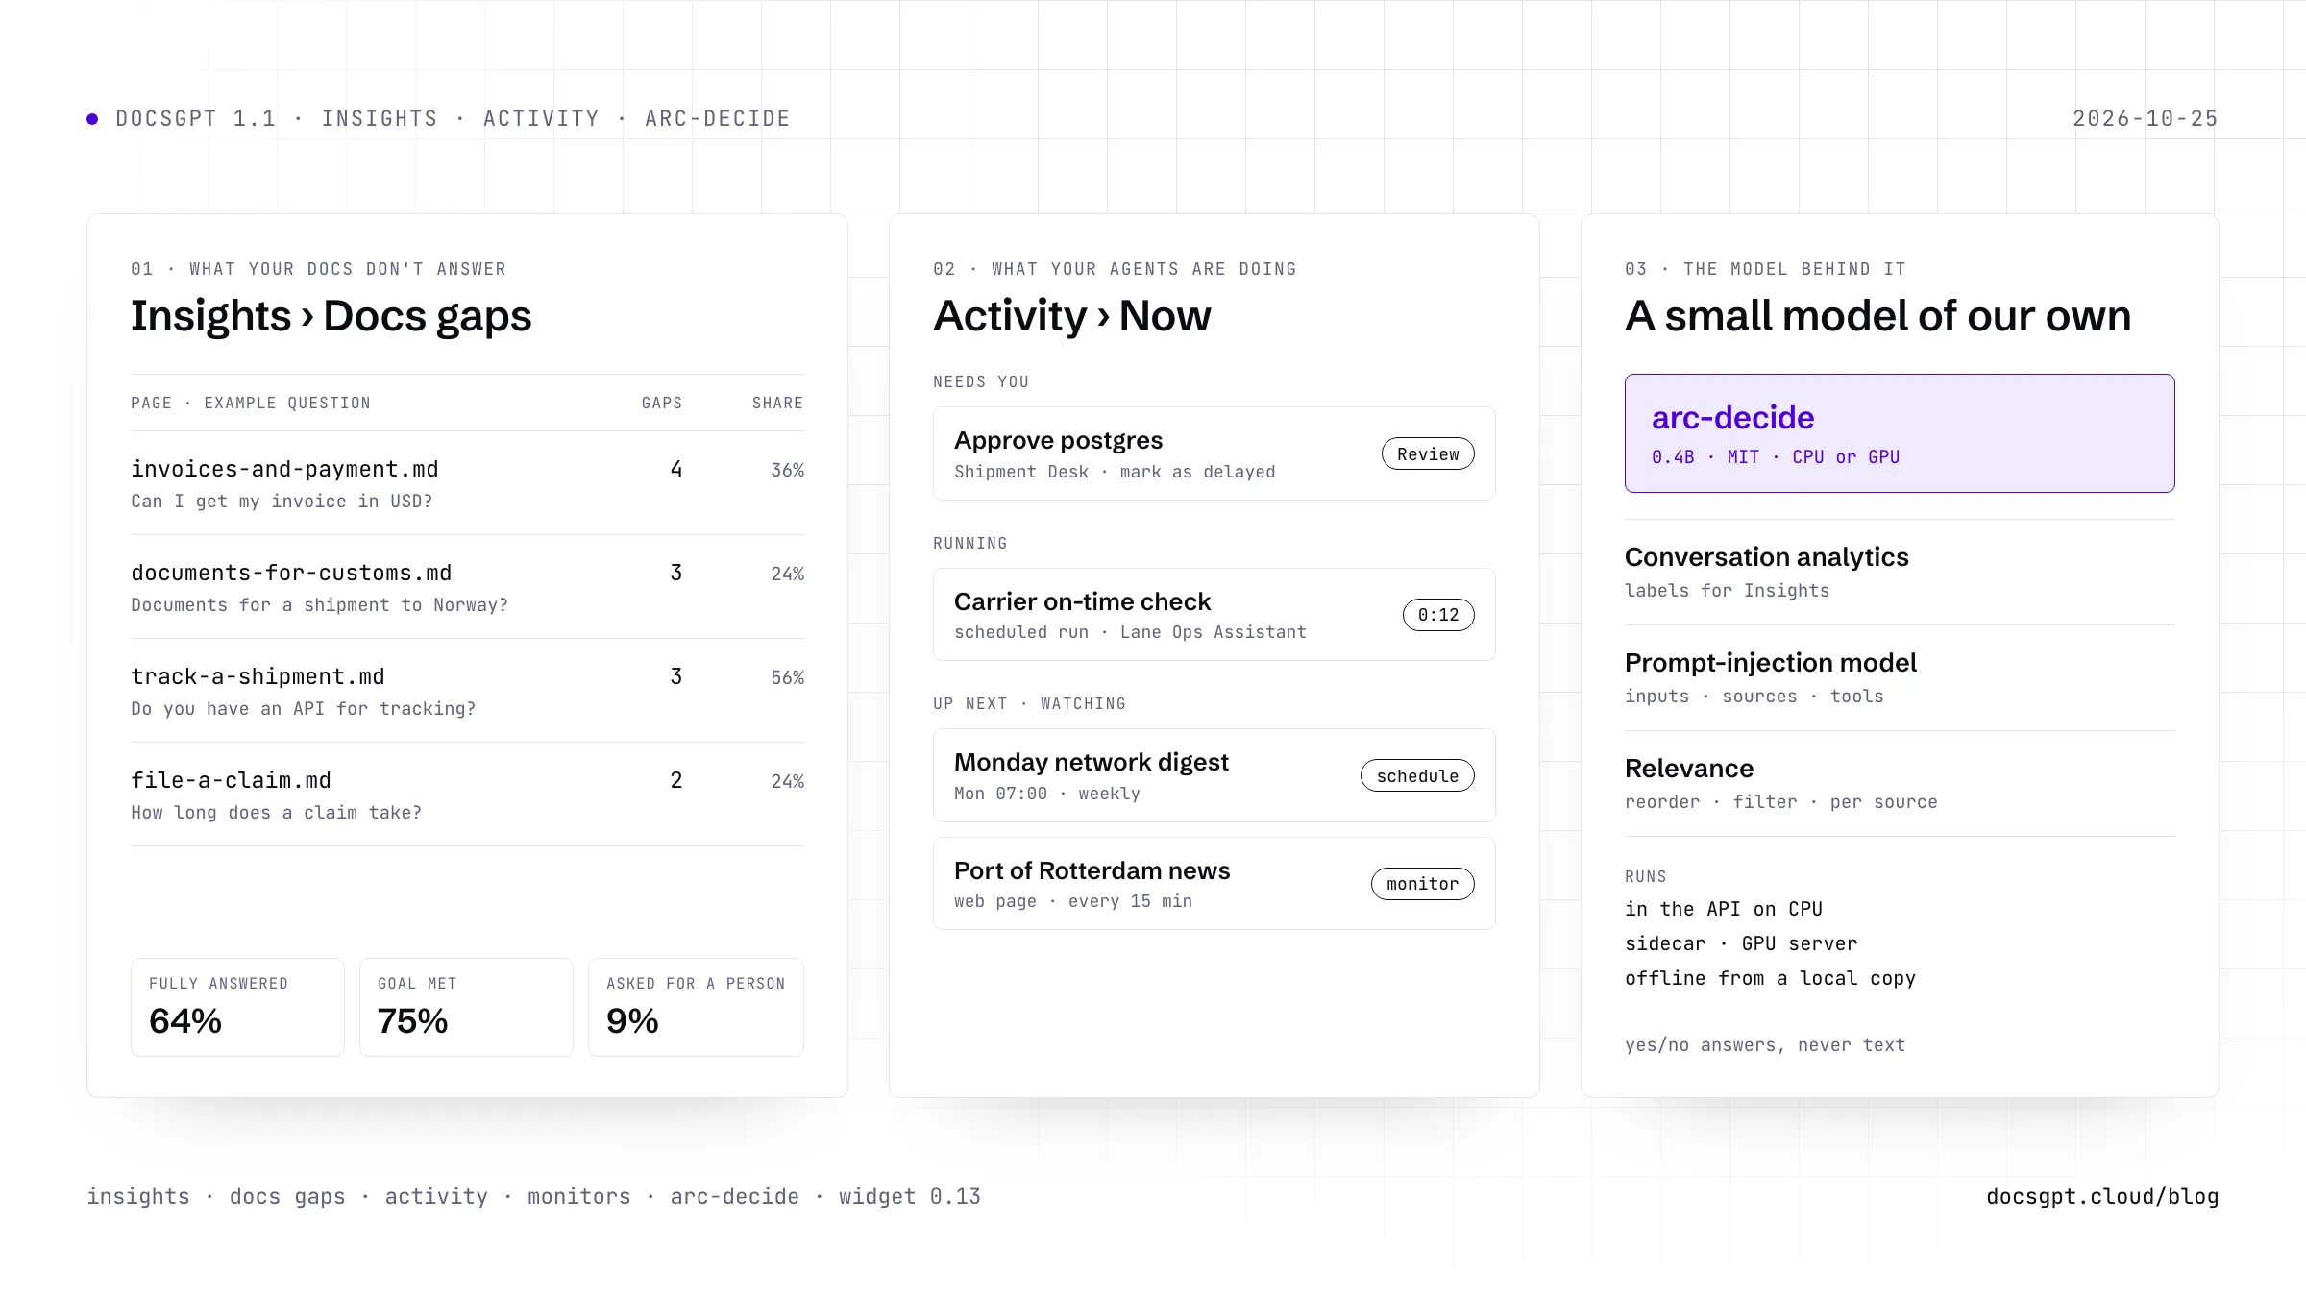This screenshot has height=1297, width=2306.
Task: Open the Monday network digest card title
Action: 1092,762
